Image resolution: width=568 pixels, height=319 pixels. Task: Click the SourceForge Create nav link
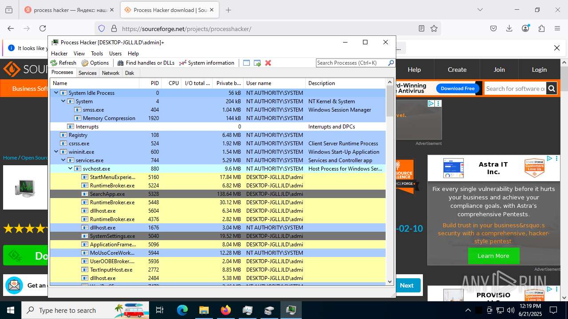tap(457, 70)
